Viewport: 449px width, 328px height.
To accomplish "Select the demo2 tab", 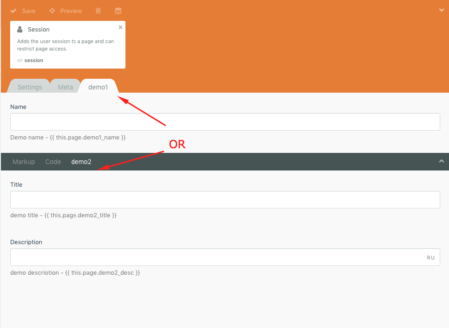I will 81,162.
